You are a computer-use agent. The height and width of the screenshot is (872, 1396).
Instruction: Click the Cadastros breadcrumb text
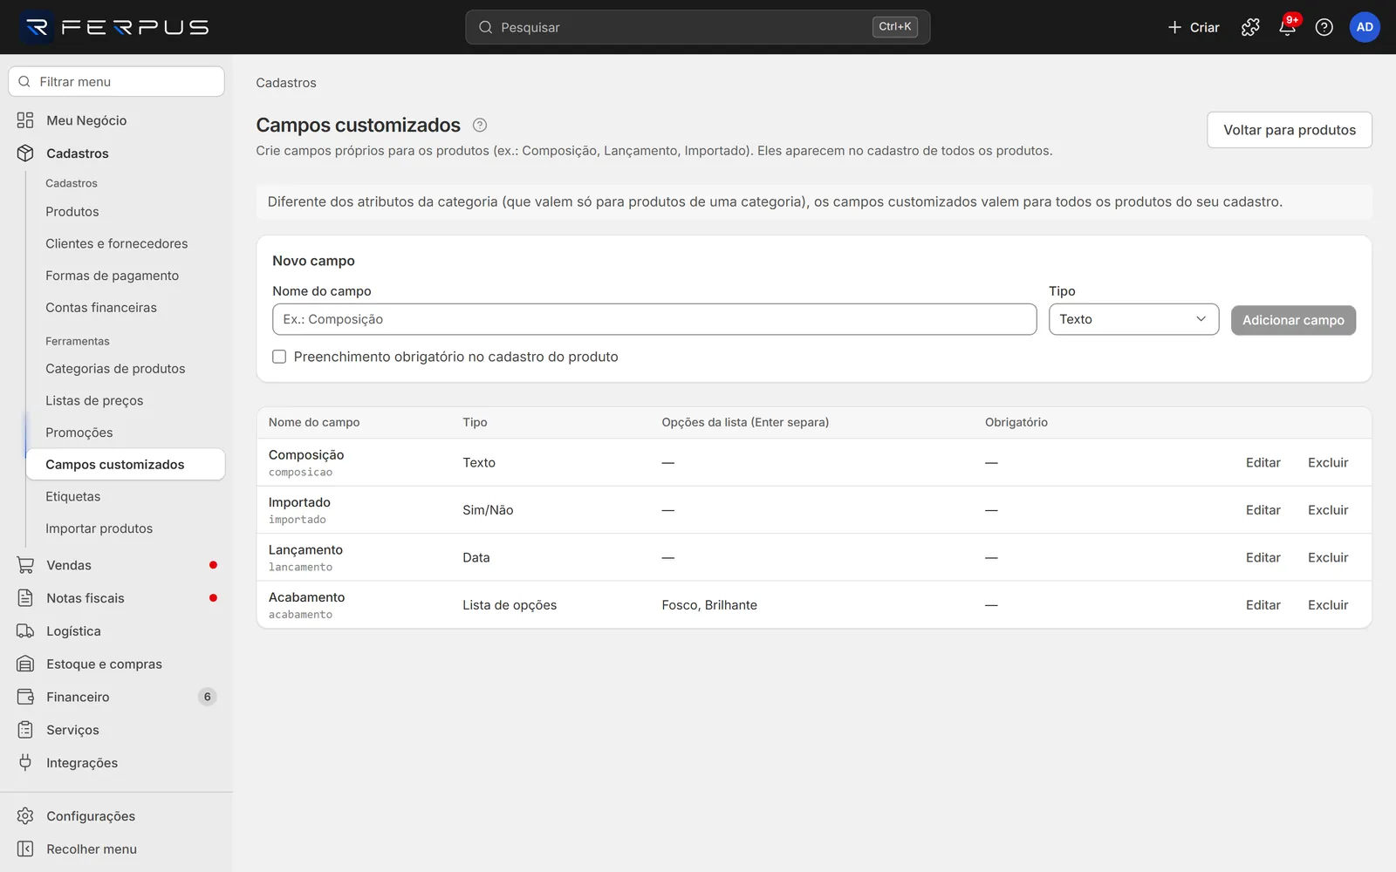[286, 83]
